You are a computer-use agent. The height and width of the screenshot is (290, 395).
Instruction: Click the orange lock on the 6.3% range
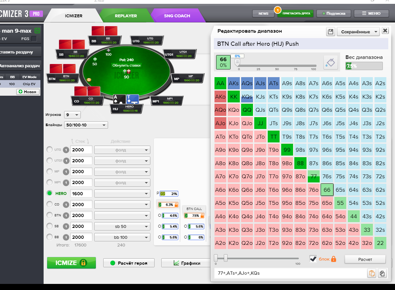point(176,205)
